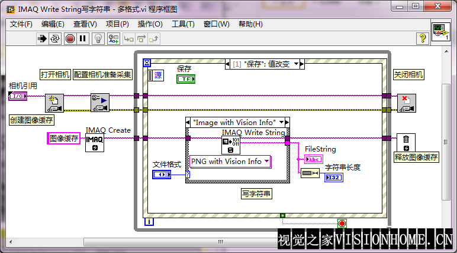Click the Step Out toolbar button

pos(154,39)
